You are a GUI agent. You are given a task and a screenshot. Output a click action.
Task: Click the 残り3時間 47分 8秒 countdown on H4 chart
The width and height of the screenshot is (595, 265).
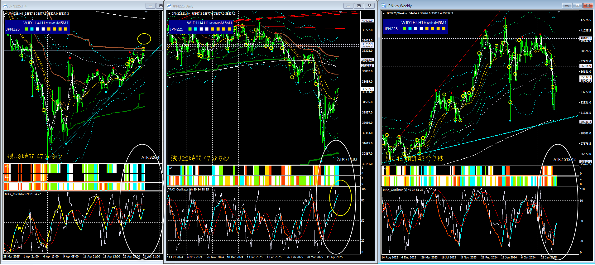pyautogui.click(x=35, y=156)
